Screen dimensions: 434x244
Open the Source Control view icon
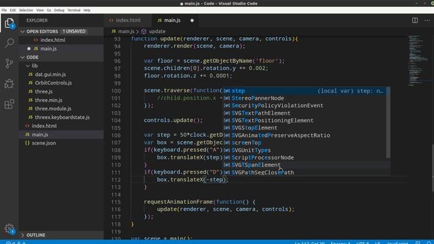[9, 63]
